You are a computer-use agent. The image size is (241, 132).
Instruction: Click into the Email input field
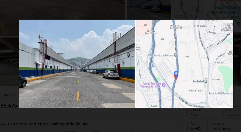point(232,113)
